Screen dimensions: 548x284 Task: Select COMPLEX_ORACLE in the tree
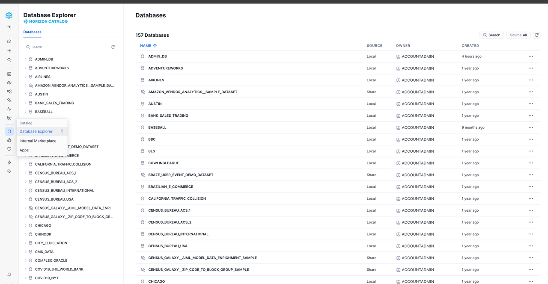[51, 260]
